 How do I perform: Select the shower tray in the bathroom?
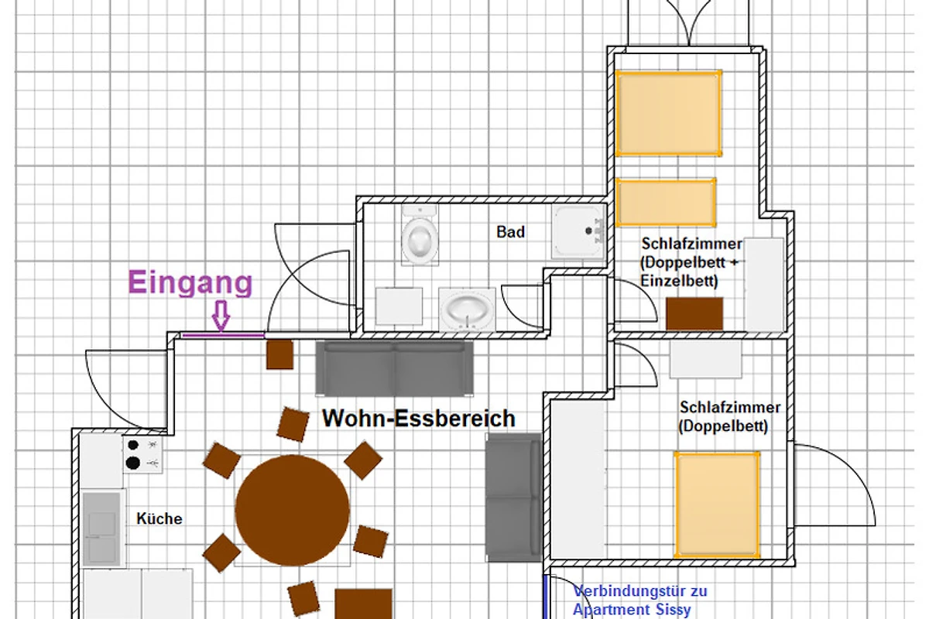pos(578,231)
